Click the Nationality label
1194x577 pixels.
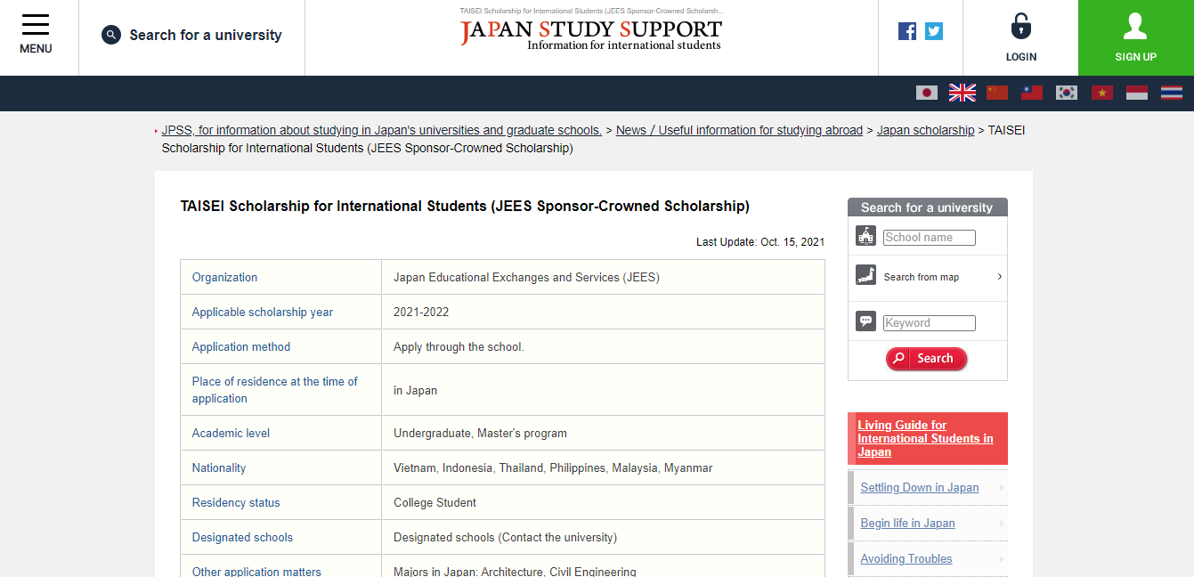pyautogui.click(x=219, y=468)
